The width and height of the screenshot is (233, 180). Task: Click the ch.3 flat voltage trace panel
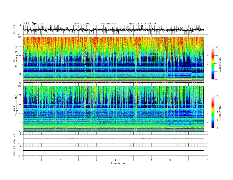click(116, 139)
